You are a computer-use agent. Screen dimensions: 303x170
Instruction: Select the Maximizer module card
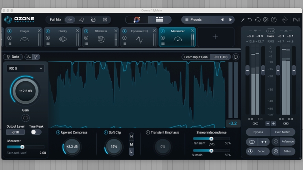177,37
